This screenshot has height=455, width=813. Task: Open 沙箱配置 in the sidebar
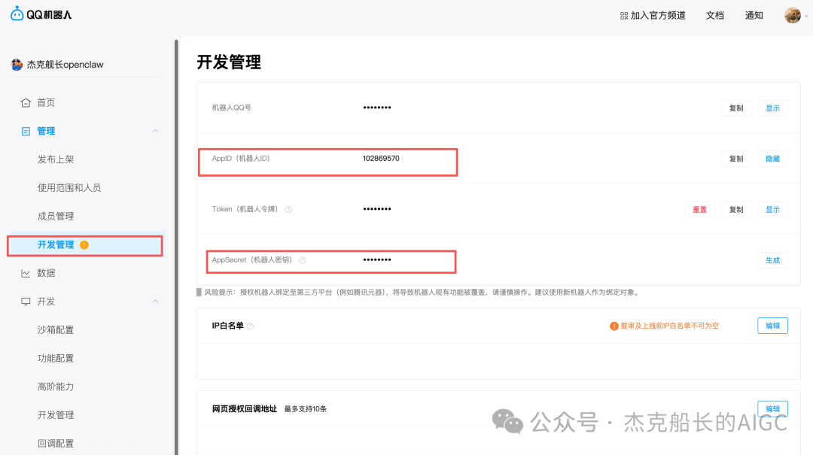[x=56, y=330]
